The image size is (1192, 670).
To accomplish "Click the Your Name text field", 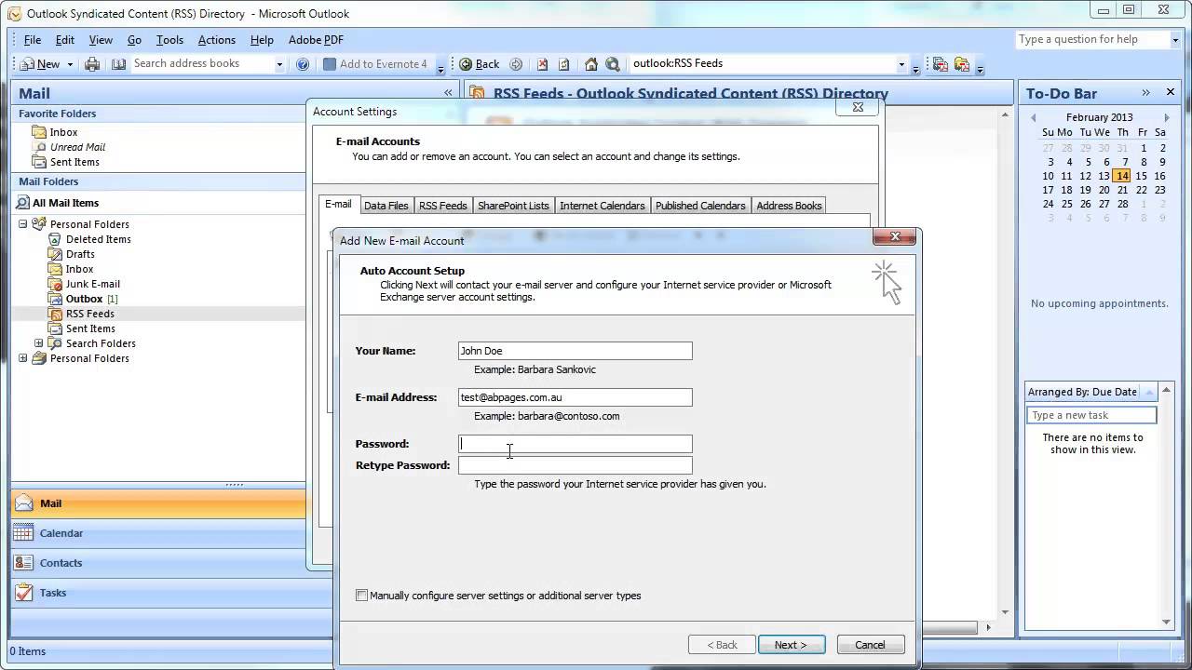I will click(x=576, y=351).
